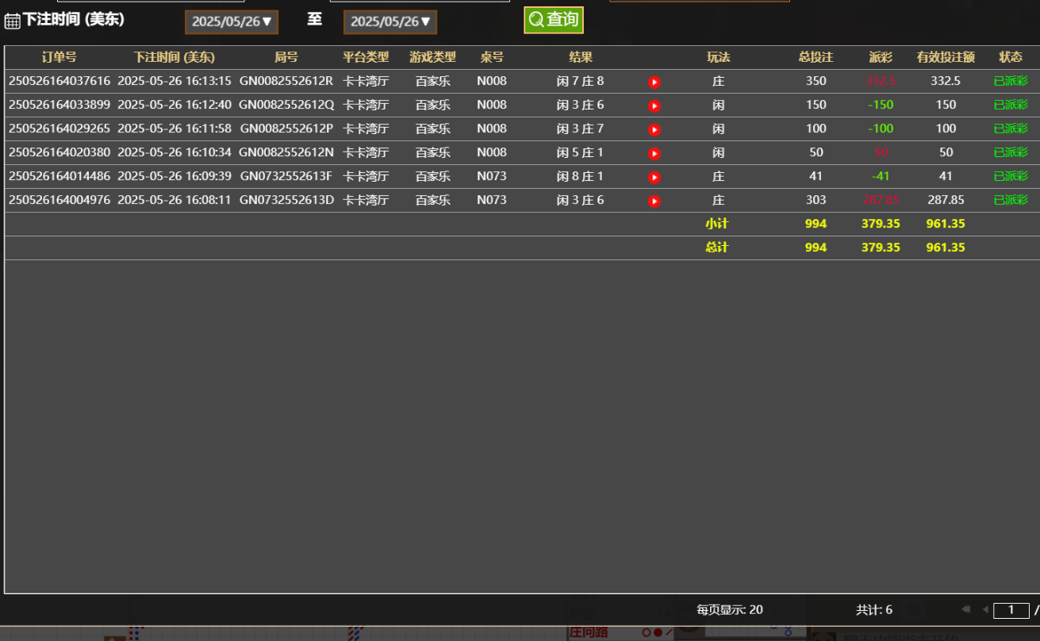Click inside the page number input showing 1
Screen dimensions: 1040x641
click(1011, 609)
